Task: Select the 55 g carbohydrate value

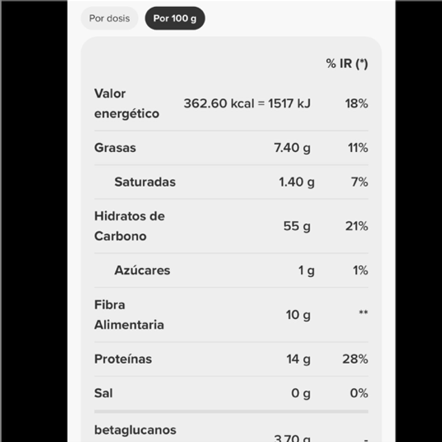Action: click(297, 226)
